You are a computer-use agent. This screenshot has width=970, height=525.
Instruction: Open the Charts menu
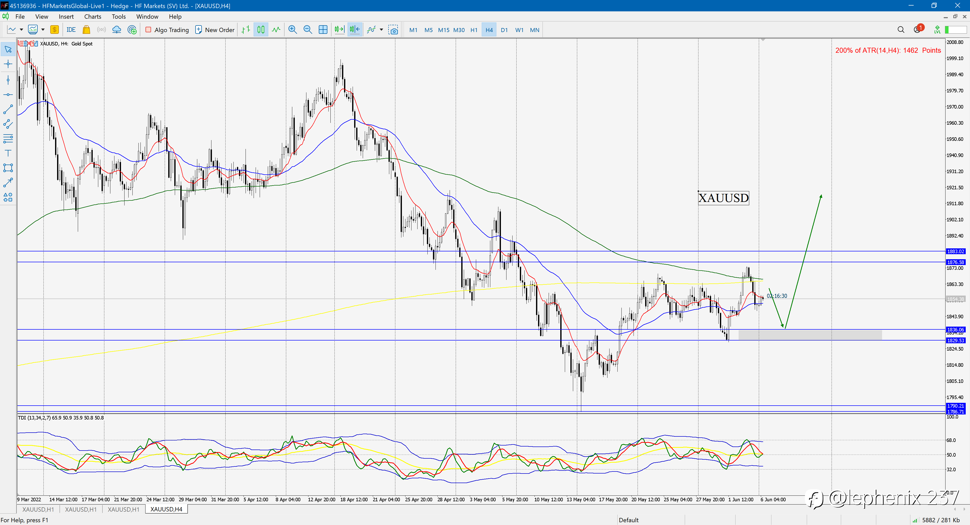coord(93,17)
